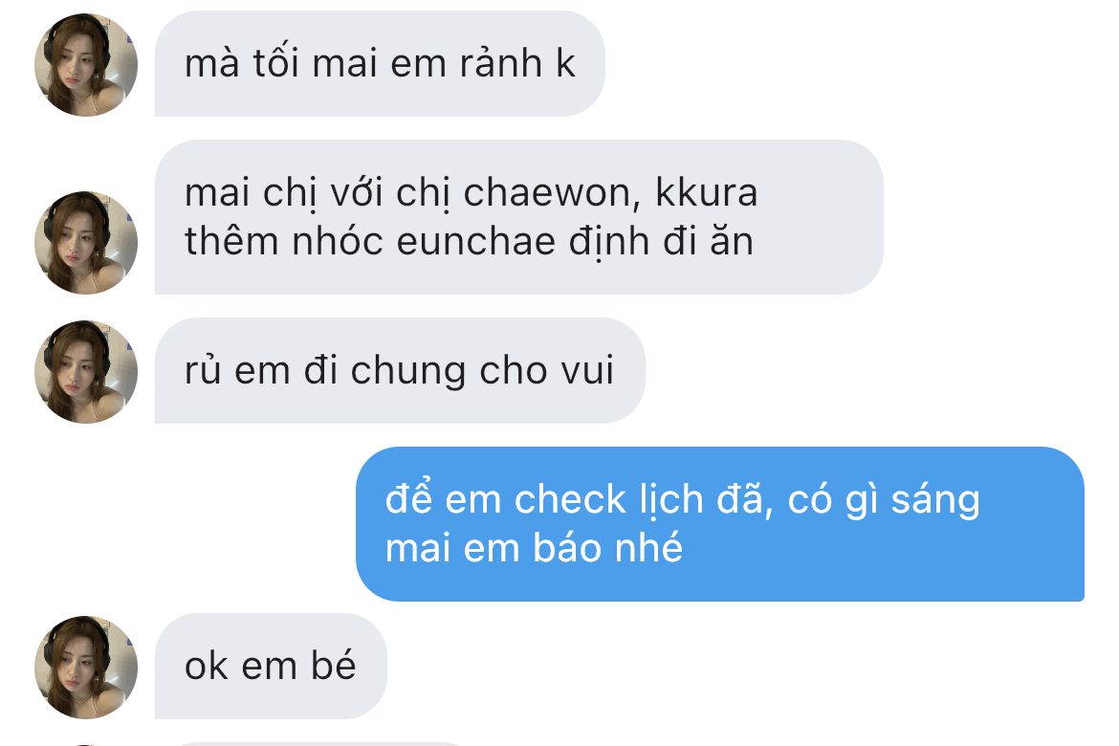Tap profile picture next to chaewon message
The image size is (1119, 746).
[x=86, y=243]
